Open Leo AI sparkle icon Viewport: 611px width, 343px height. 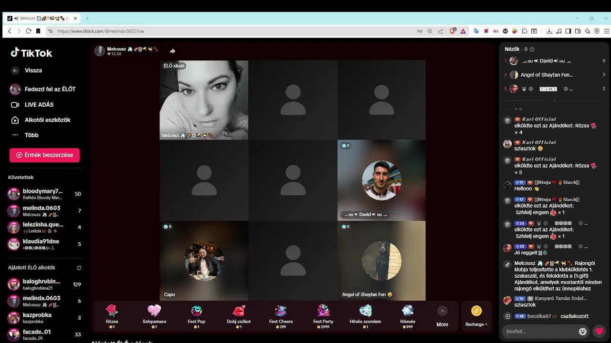587,31
